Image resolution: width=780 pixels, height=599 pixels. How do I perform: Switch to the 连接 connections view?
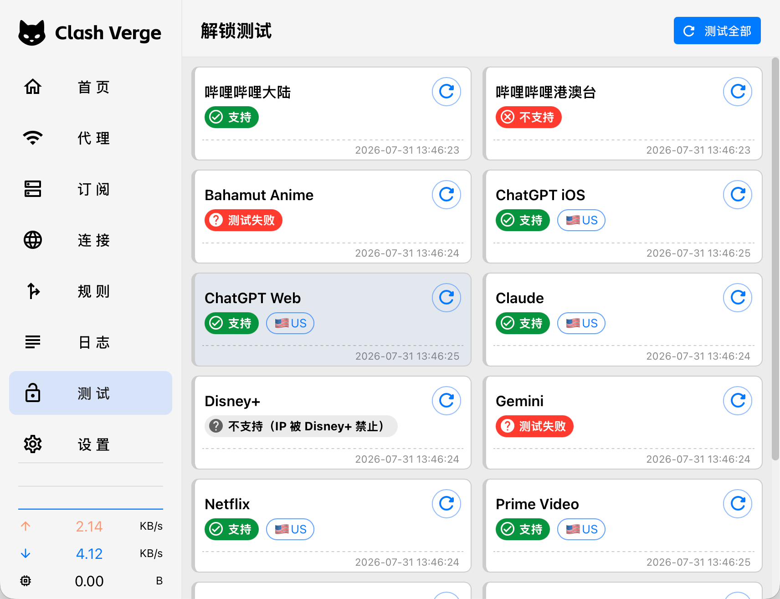pos(91,240)
